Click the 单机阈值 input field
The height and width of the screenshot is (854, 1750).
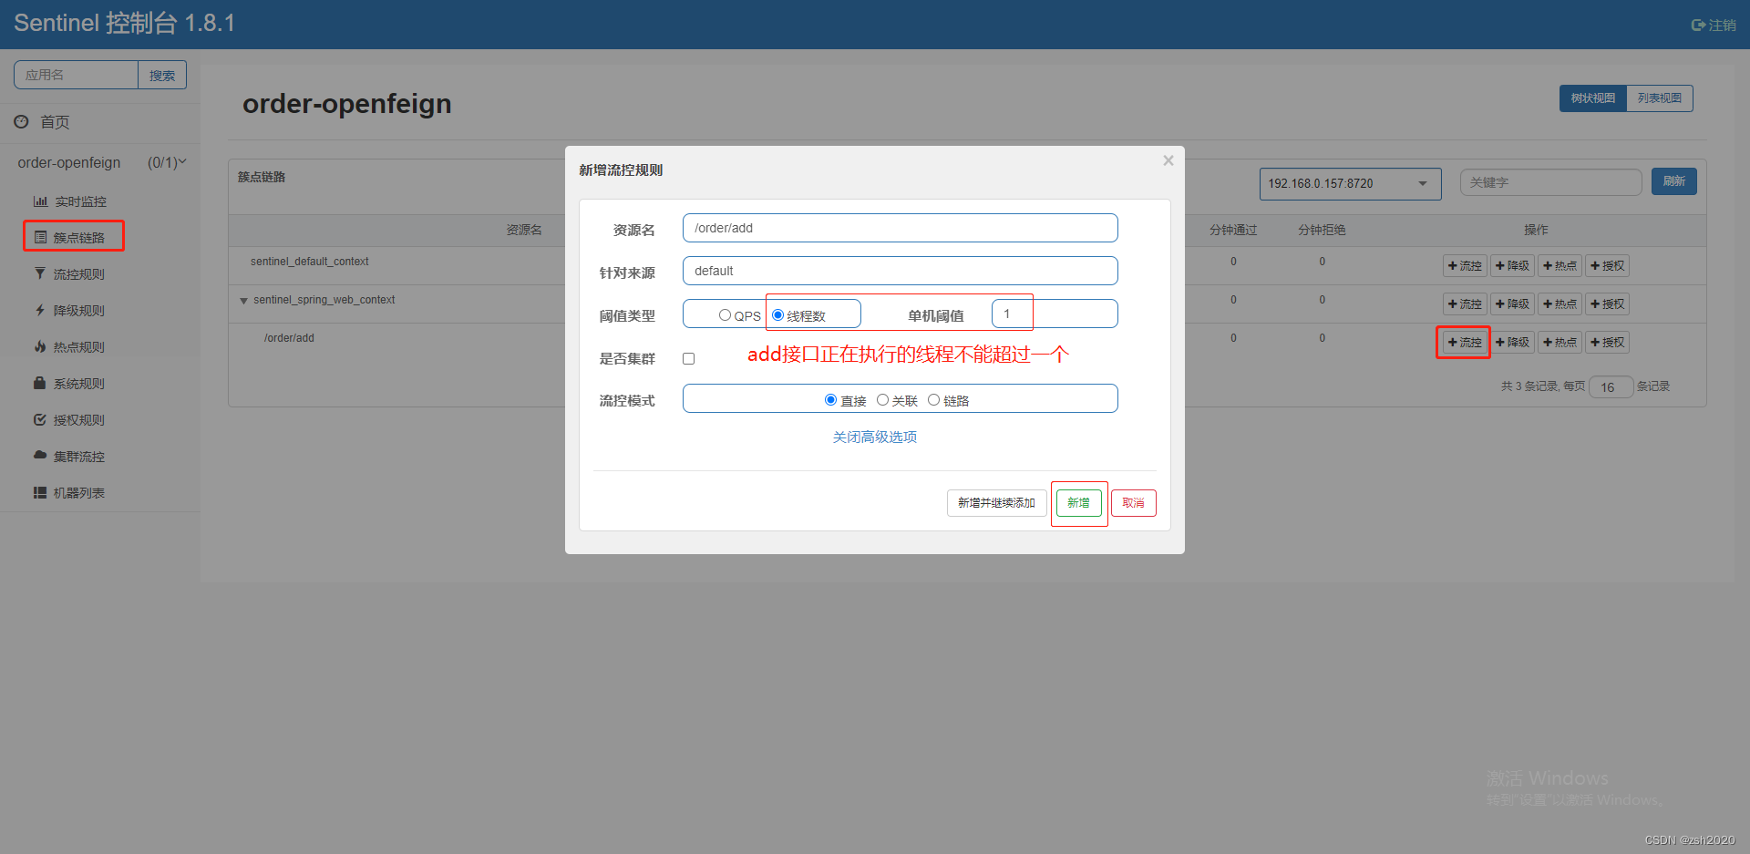click(1055, 314)
